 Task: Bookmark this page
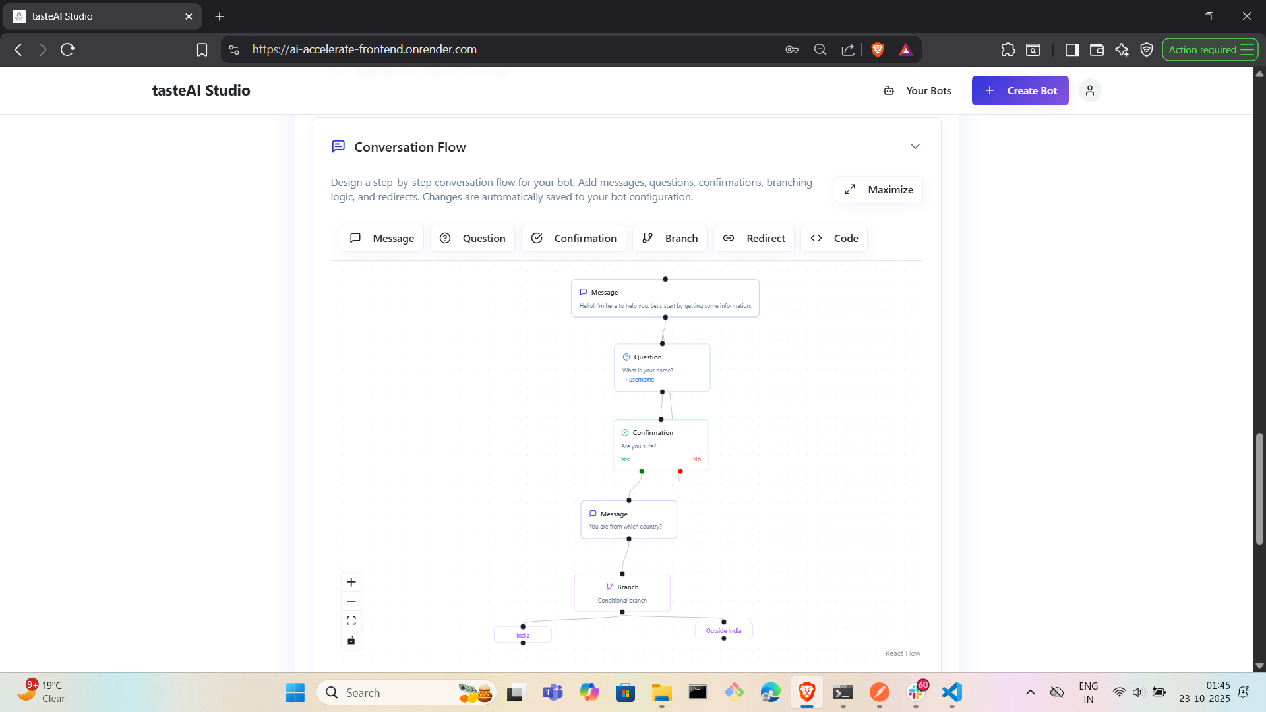(x=202, y=49)
